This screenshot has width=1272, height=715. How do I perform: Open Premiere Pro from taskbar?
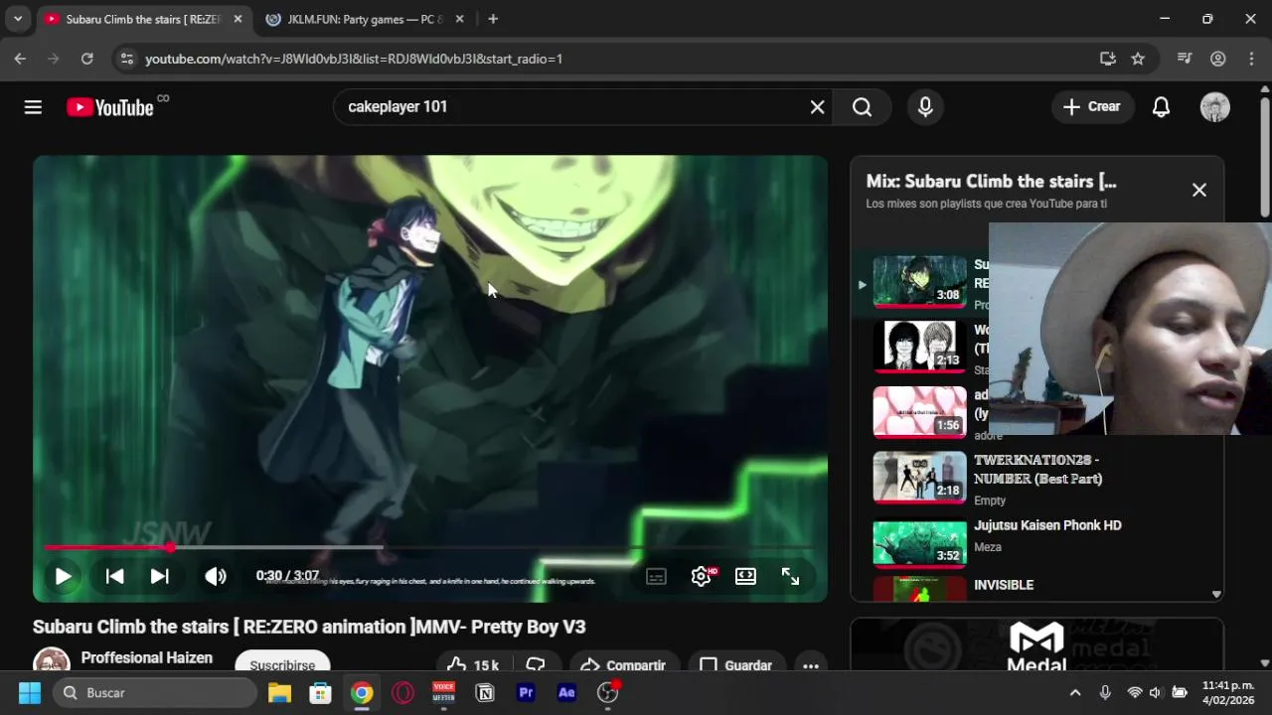pos(526,692)
